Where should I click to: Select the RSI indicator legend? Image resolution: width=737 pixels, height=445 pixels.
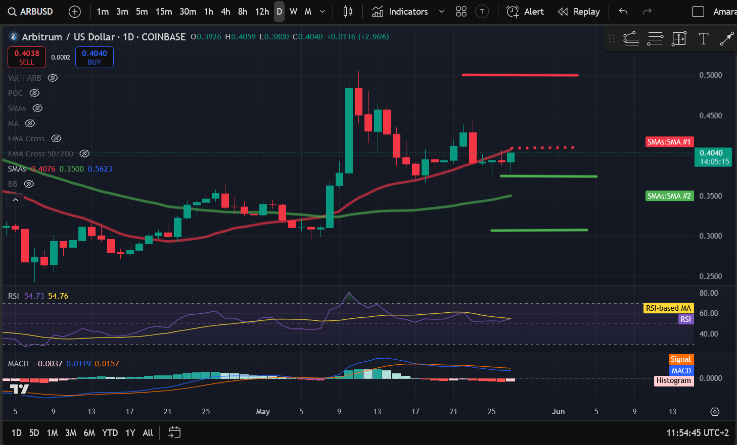[14, 296]
